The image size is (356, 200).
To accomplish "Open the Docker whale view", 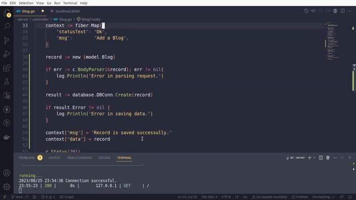I will 7,137.
